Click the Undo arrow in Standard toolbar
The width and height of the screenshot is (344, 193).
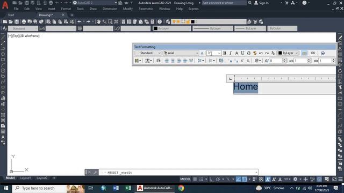(x=80, y=21)
